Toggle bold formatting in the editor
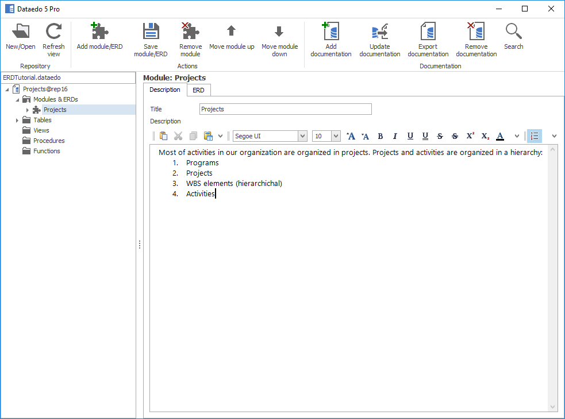The image size is (565, 419). point(380,136)
